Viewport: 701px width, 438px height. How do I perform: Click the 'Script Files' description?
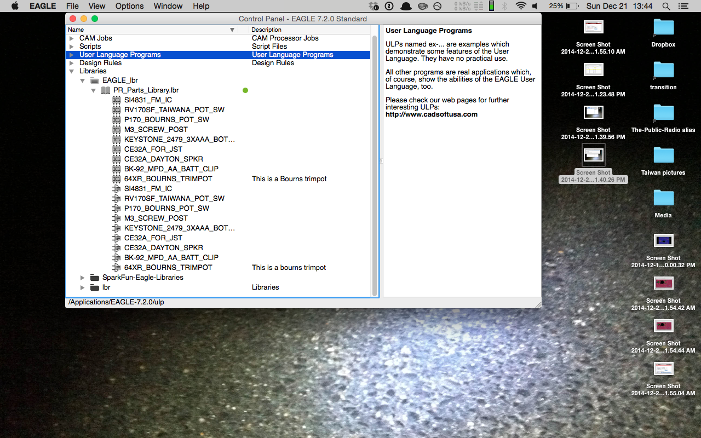click(269, 47)
